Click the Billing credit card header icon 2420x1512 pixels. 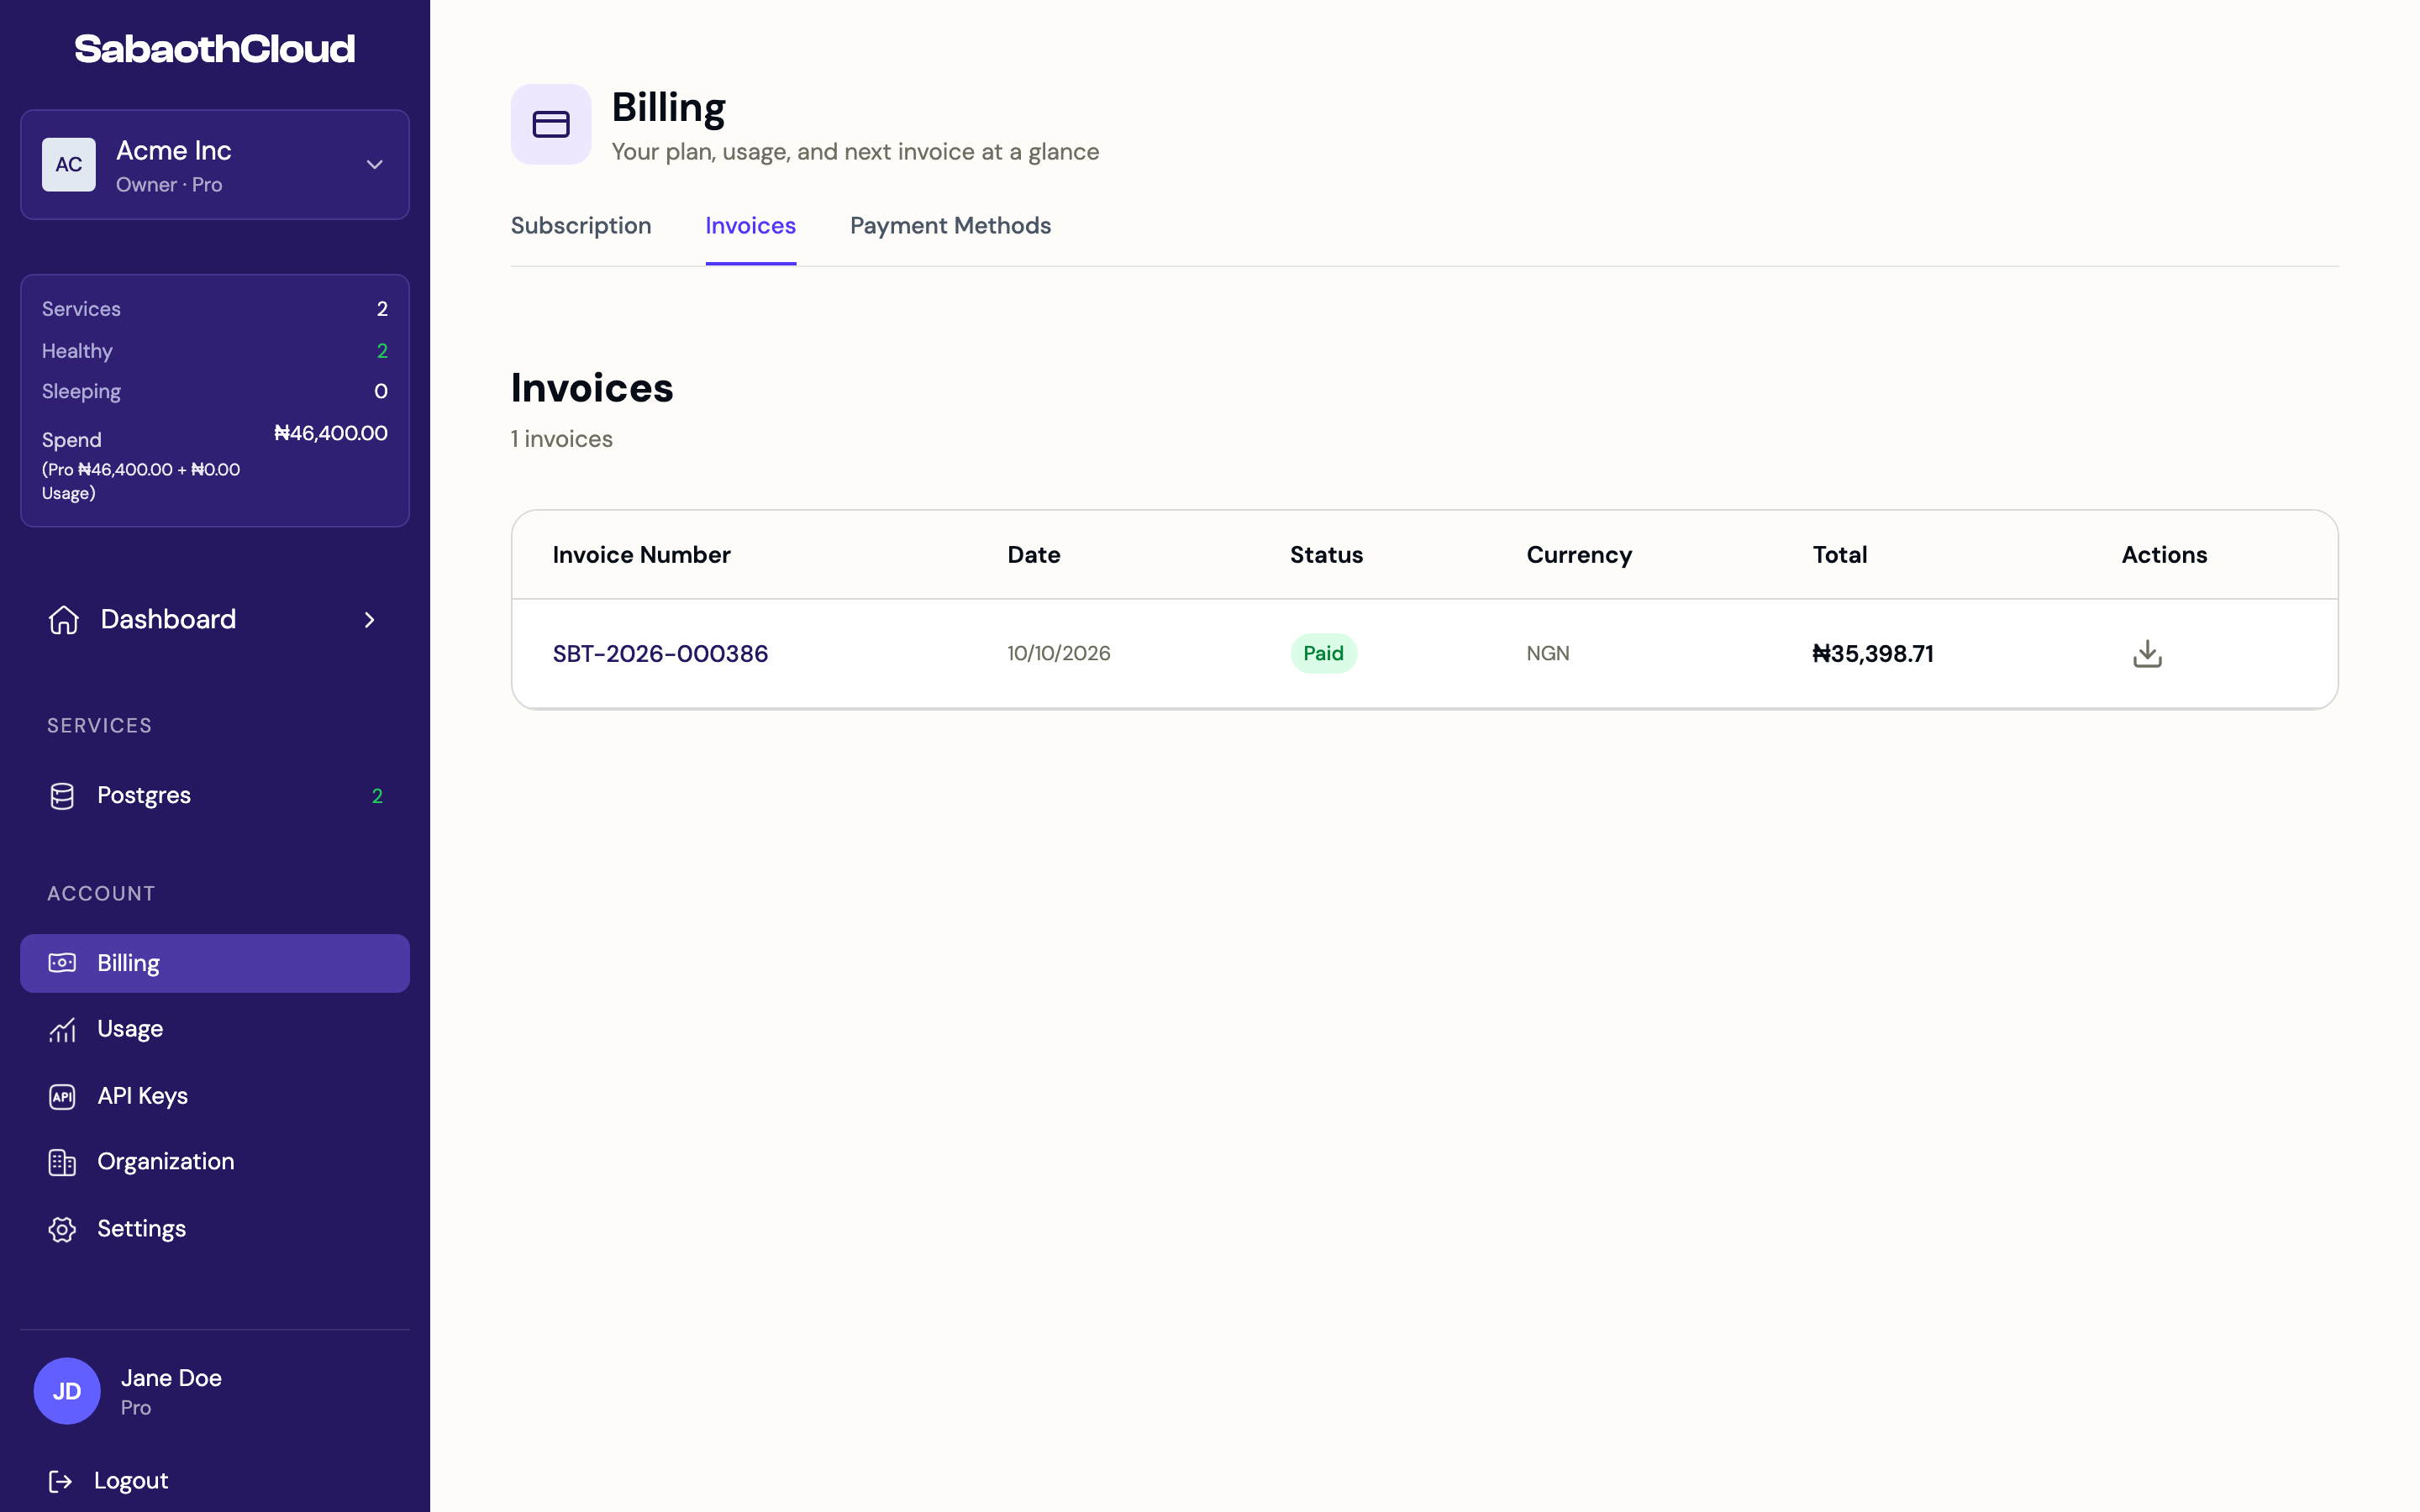551,124
